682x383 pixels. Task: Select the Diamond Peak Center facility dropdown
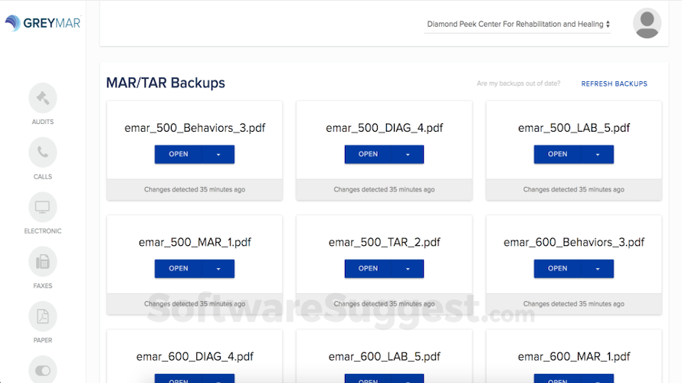click(x=518, y=25)
